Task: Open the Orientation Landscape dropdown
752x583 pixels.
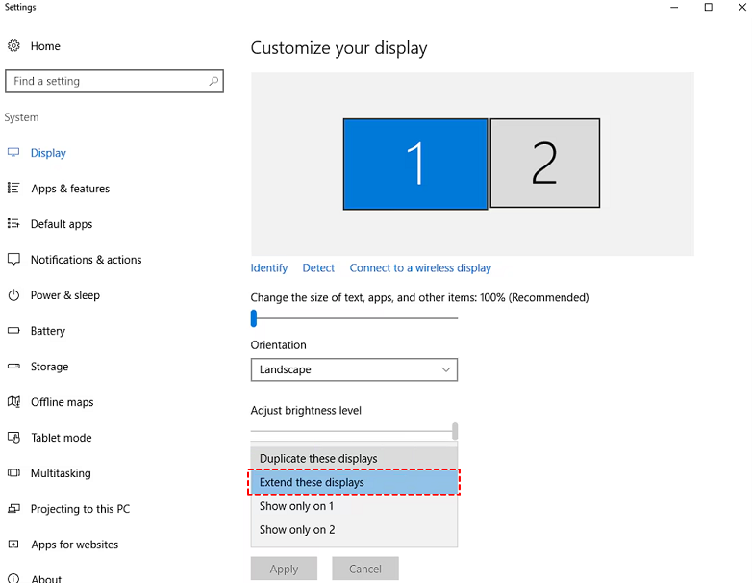Action: (x=354, y=369)
